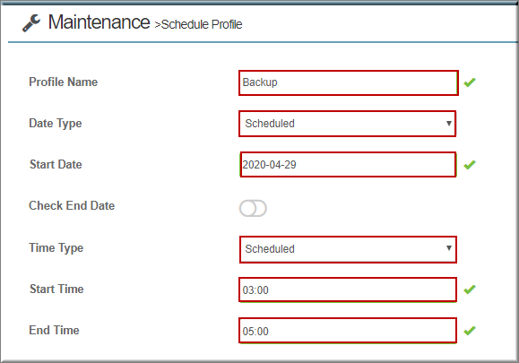
Task: Click the Time Type label
Action: point(56,248)
